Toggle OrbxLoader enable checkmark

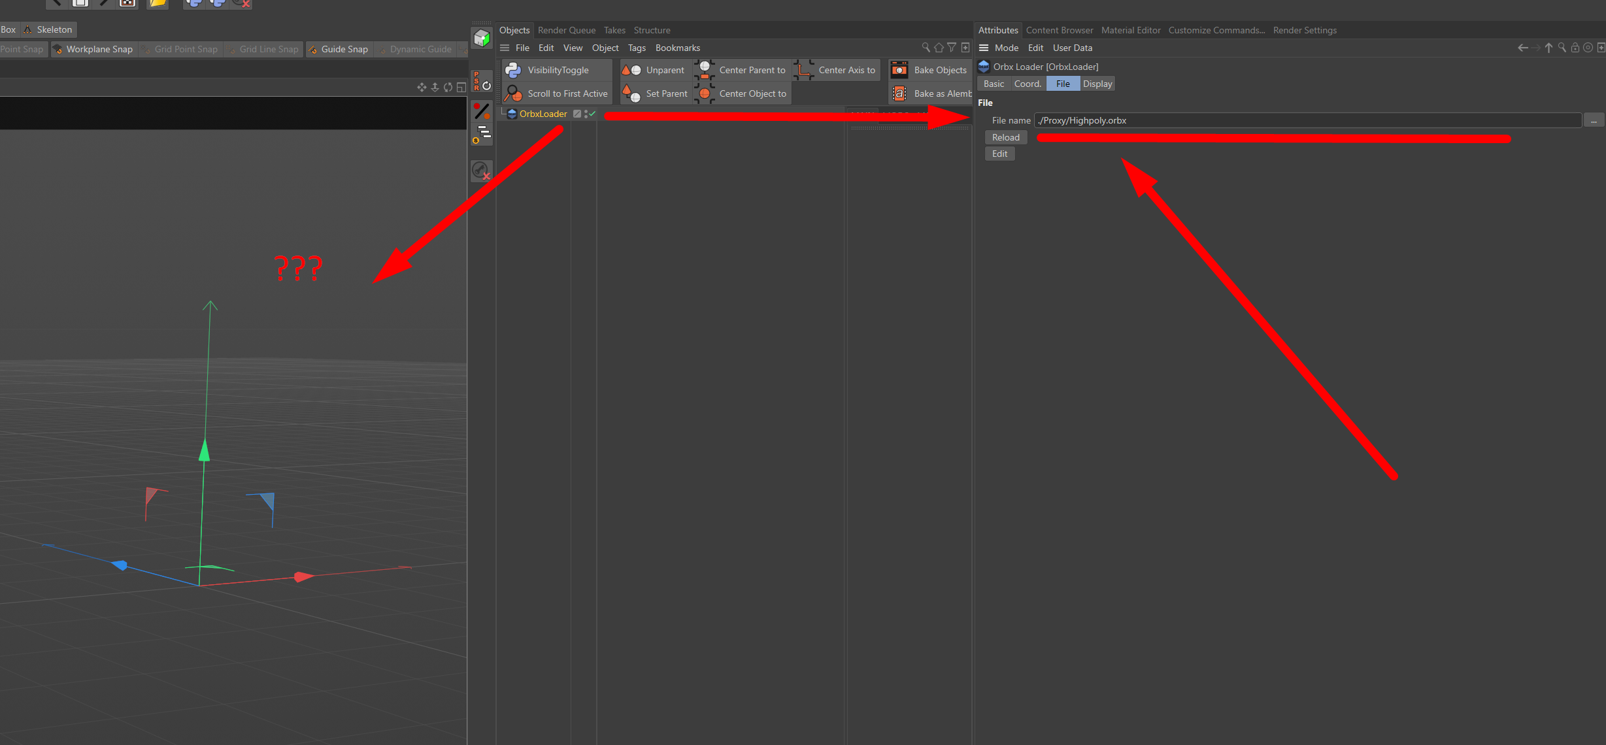[x=593, y=114]
